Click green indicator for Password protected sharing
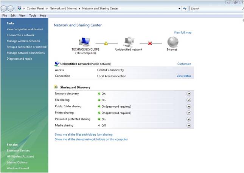 [99, 119]
